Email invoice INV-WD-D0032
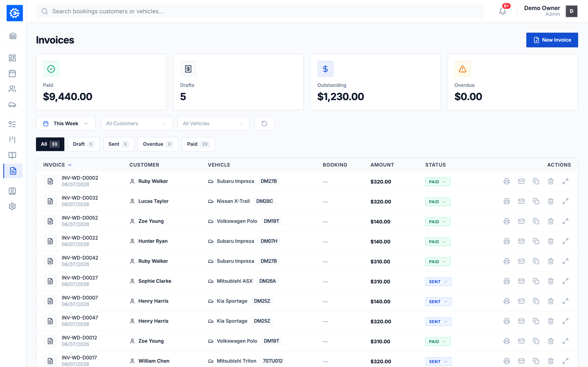 [521, 201]
